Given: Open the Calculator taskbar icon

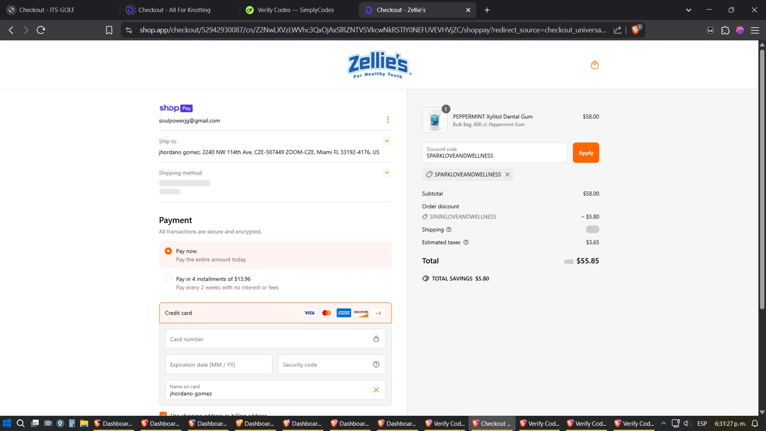Looking at the screenshot, I should [x=72, y=423].
